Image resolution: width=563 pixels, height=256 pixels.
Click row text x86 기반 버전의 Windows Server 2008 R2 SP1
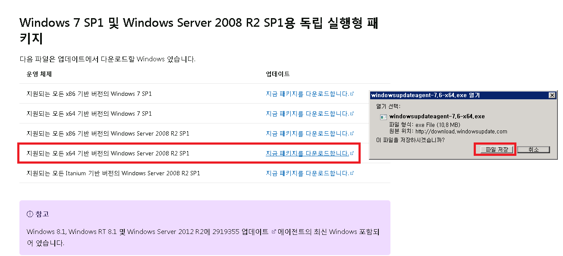pyautogui.click(x=108, y=133)
